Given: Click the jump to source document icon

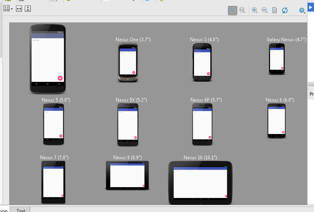Looking at the screenshot, I should [x=274, y=10].
